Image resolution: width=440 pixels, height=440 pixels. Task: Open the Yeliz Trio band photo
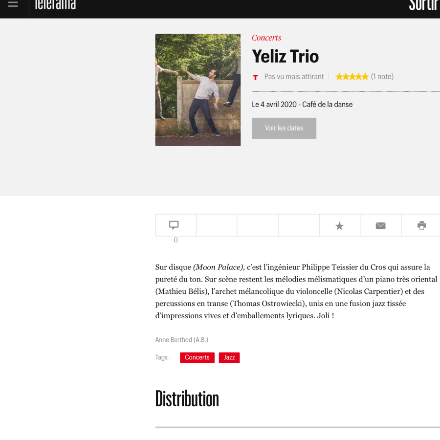(x=198, y=90)
